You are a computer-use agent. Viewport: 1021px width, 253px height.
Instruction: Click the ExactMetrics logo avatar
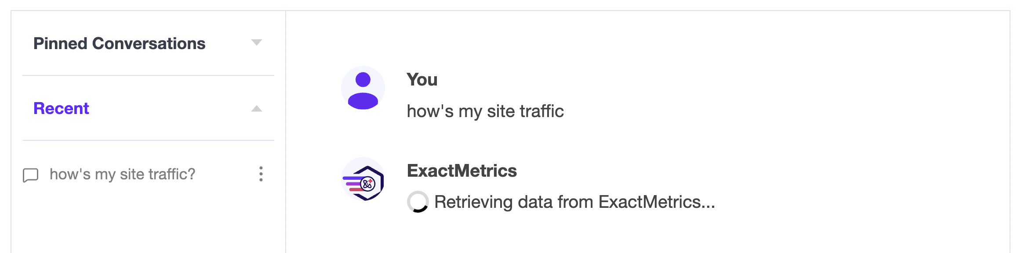[x=363, y=179]
